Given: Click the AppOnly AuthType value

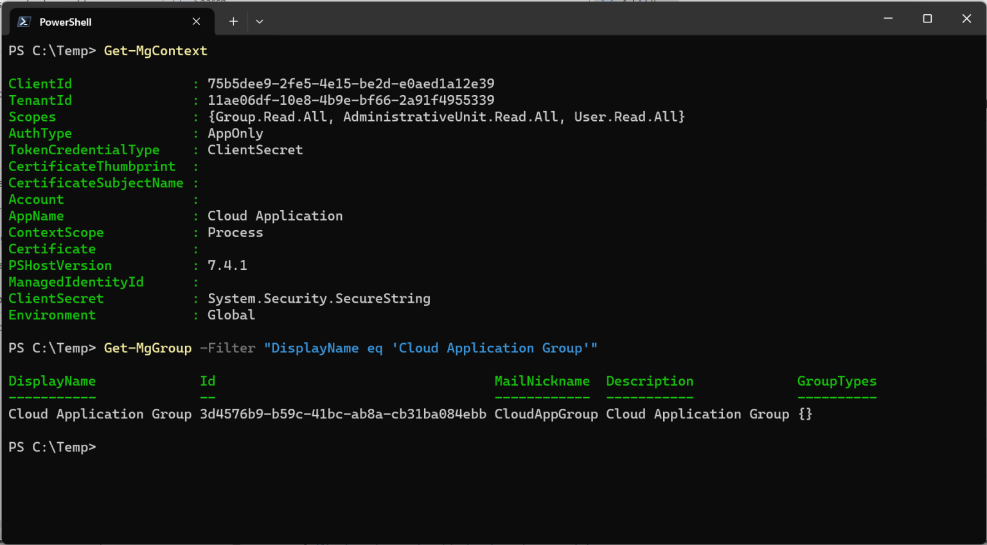Looking at the screenshot, I should [235, 134].
